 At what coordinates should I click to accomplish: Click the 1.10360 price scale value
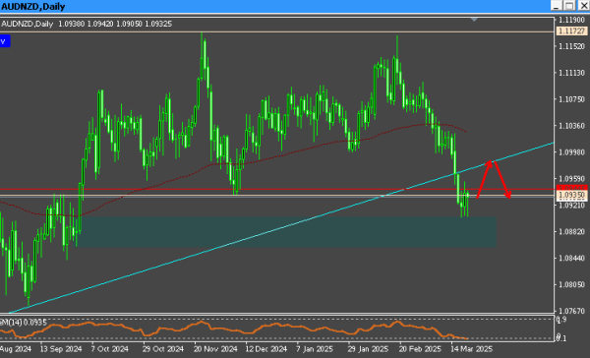click(x=572, y=126)
